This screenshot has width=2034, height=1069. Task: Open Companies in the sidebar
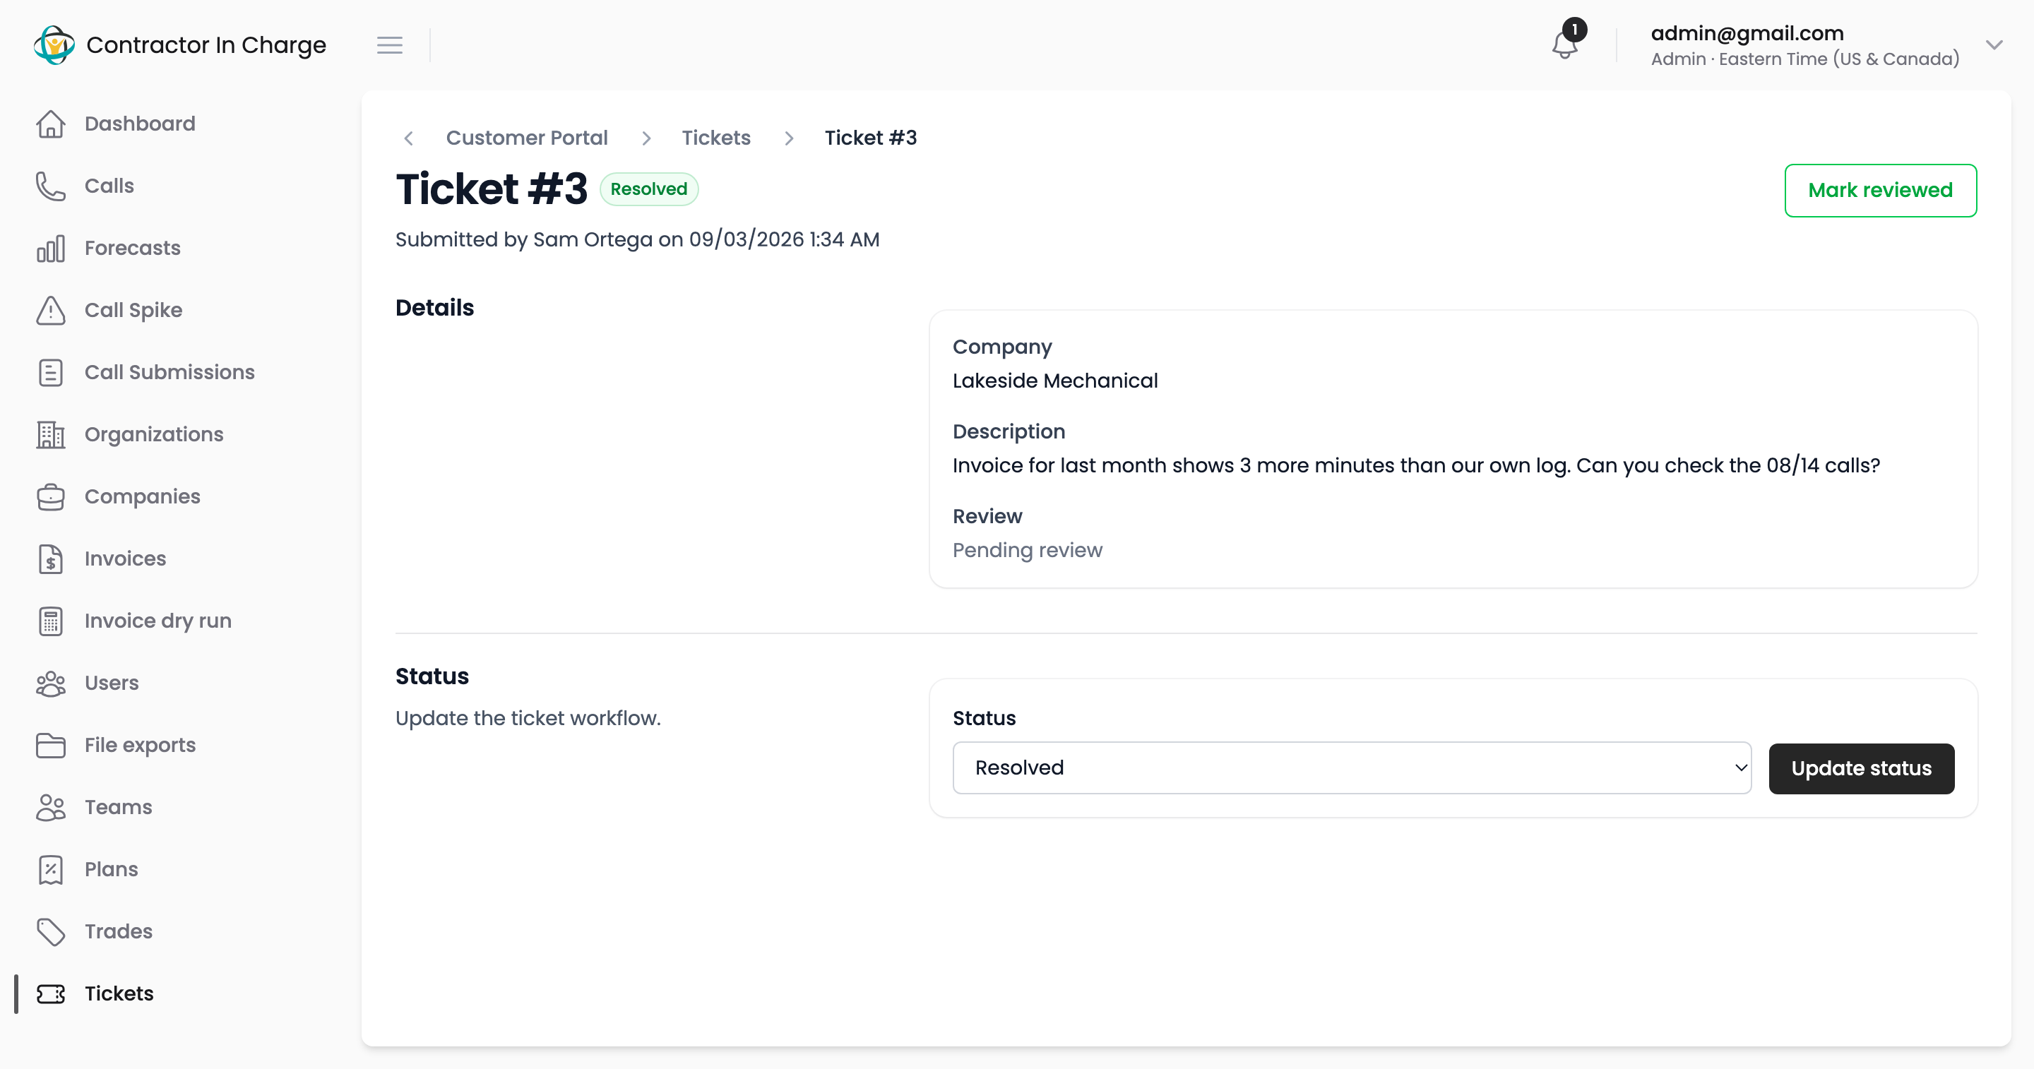point(142,496)
